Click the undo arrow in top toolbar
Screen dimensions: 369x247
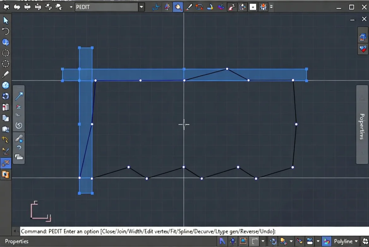pos(17,7)
